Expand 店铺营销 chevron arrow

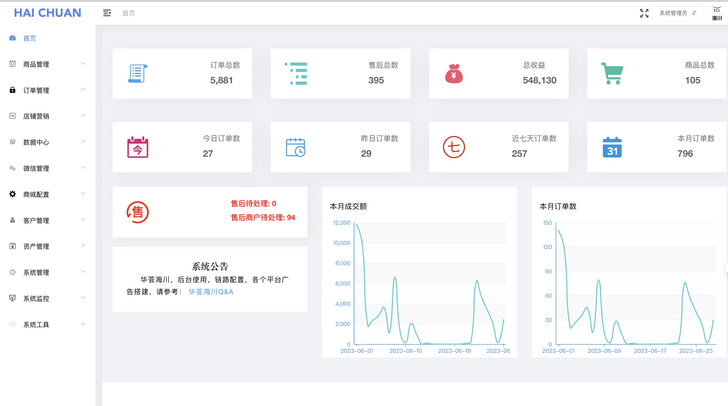pos(83,115)
